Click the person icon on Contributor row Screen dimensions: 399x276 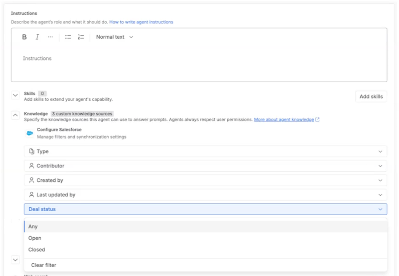coord(32,166)
